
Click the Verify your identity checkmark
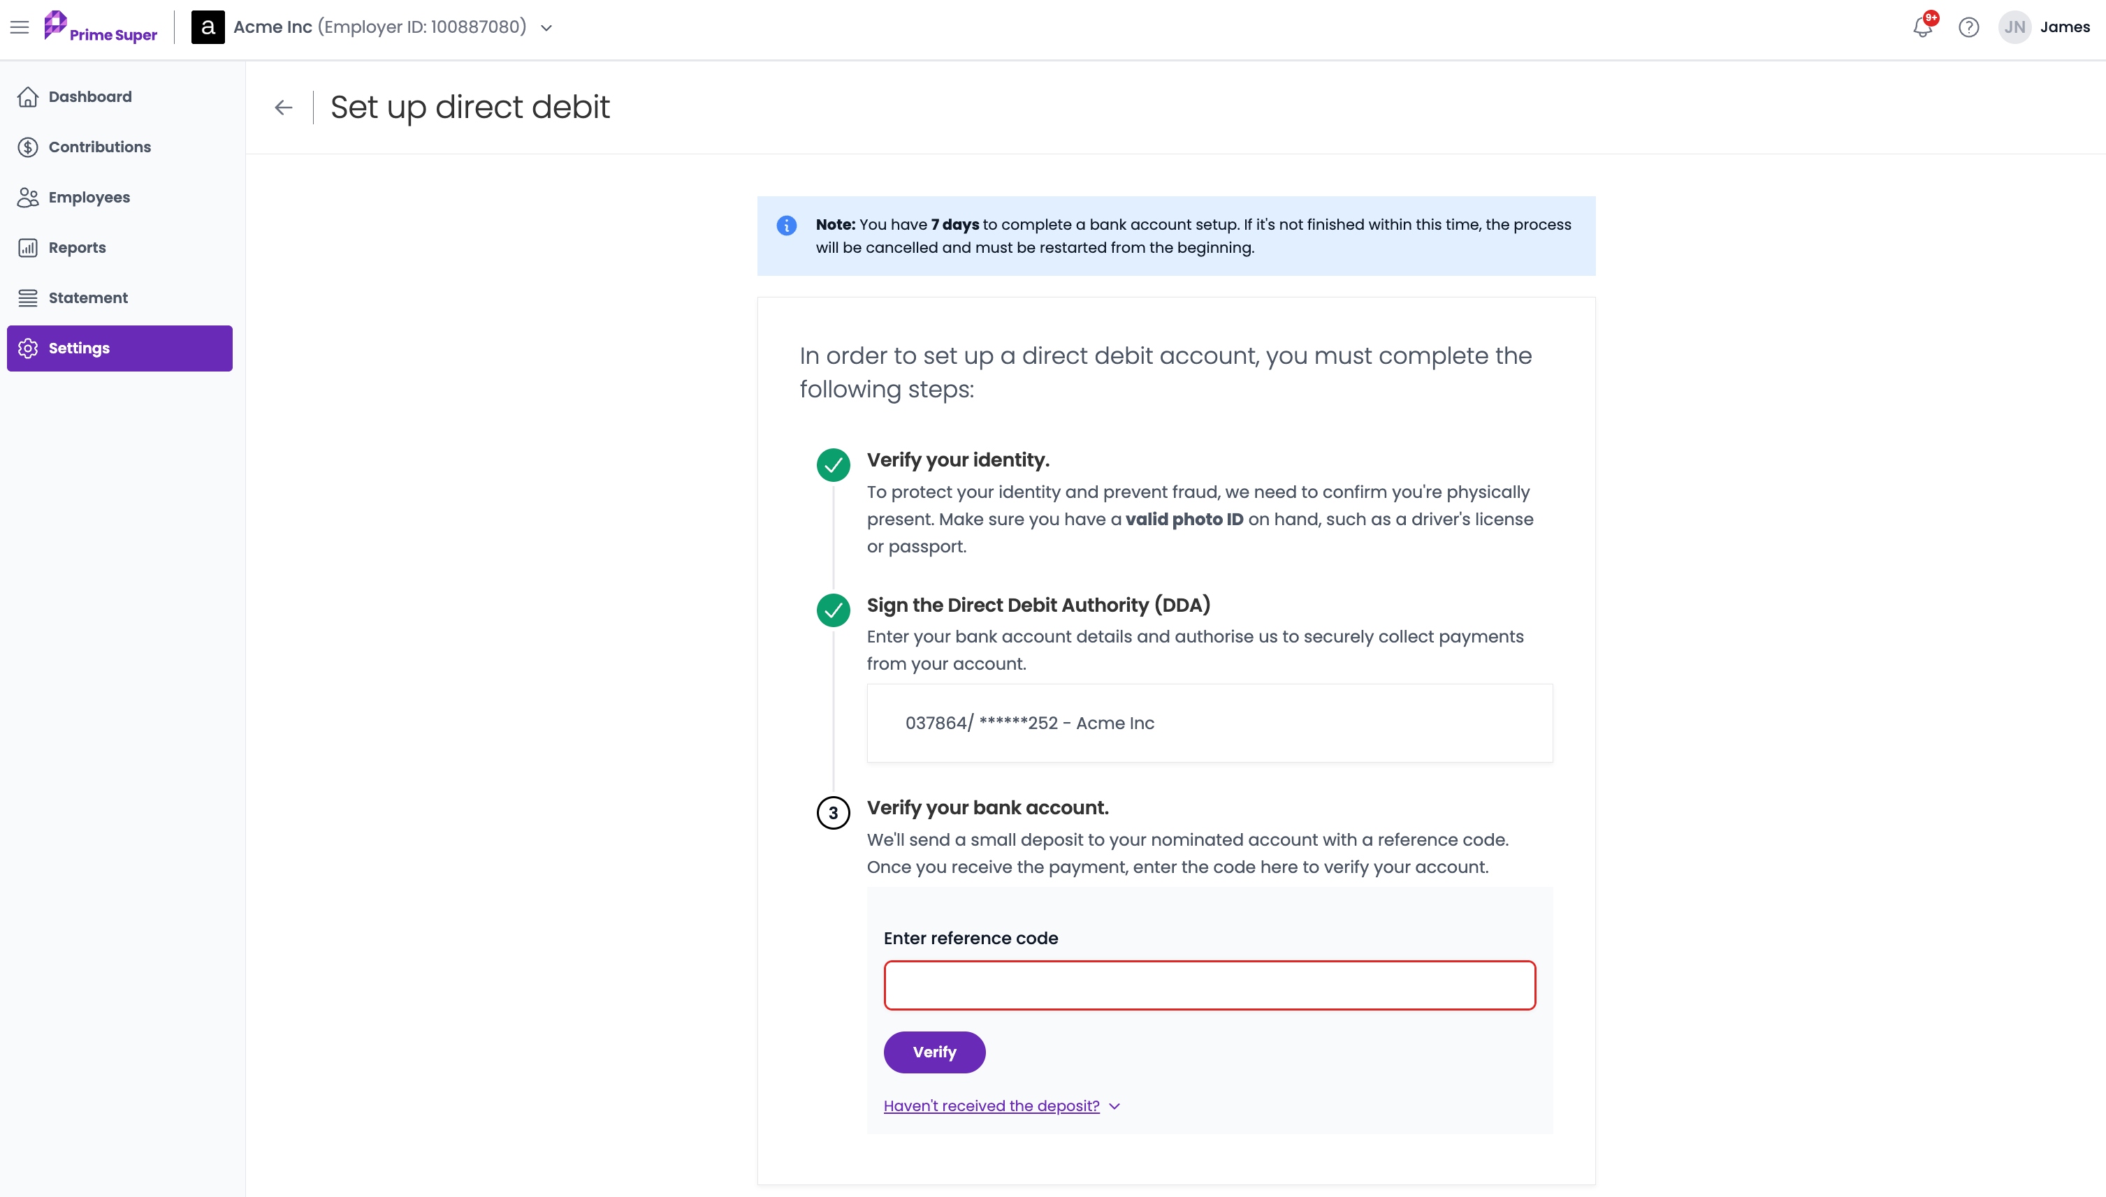tap(833, 465)
